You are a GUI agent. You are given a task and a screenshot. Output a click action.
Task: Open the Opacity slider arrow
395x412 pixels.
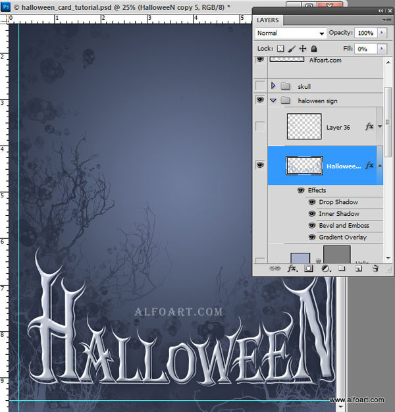click(x=382, y=33)
